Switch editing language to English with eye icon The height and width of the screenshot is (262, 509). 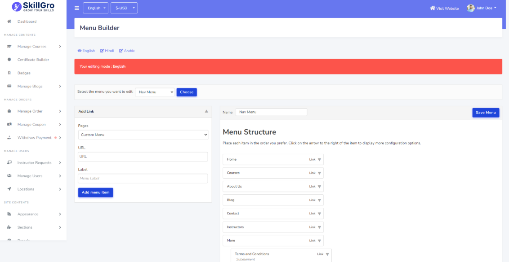(x=86, y=51)
